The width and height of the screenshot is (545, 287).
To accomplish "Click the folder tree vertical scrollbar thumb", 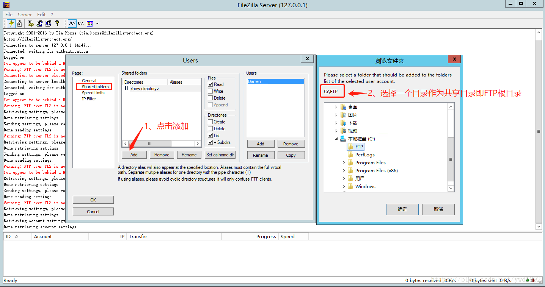I will click(451, 159).
